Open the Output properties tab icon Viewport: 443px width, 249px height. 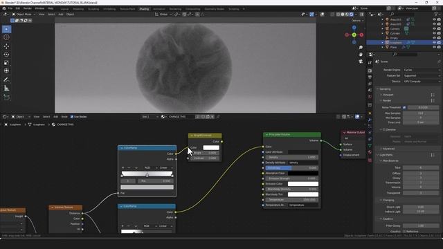coord(370,77)
